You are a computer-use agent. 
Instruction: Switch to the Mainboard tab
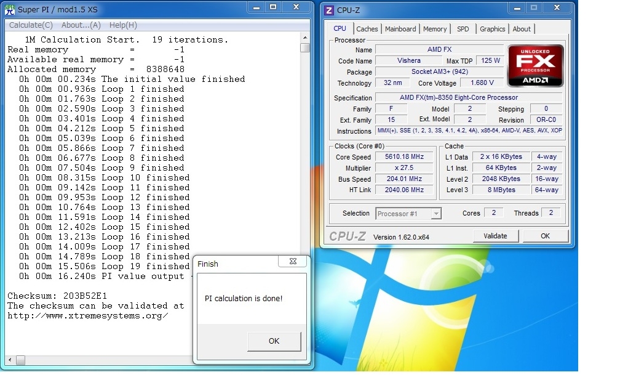pyautogui.click(x=400, y=29)
